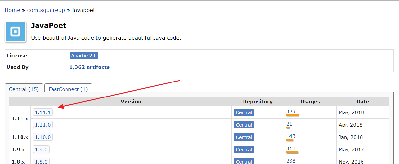This screenshot has width=399, height=164.
Task: Switch to FastConnect (1) tab
Action: 68,89
